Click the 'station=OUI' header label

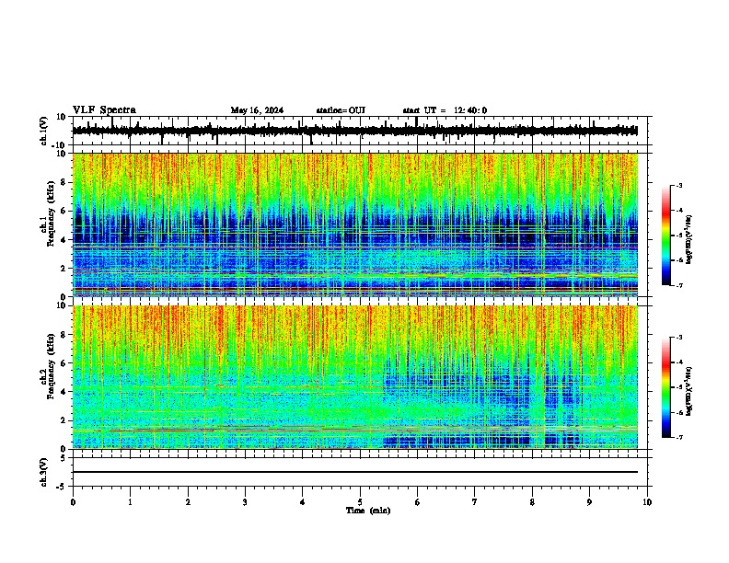(x=341, y=110)
